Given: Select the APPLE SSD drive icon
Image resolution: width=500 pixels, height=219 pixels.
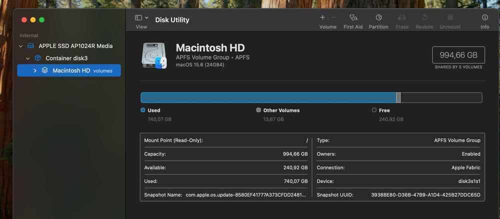Looking at the screenshot, I should point(30,46).
